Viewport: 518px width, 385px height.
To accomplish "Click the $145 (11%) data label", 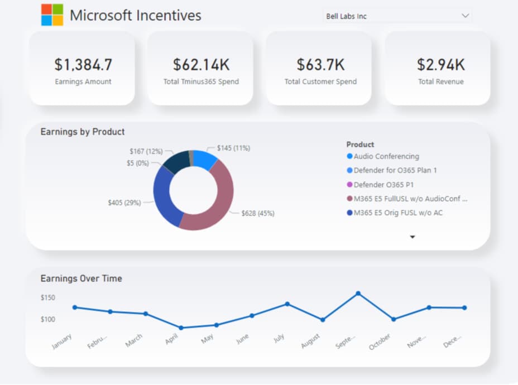I will click(233, 148).
